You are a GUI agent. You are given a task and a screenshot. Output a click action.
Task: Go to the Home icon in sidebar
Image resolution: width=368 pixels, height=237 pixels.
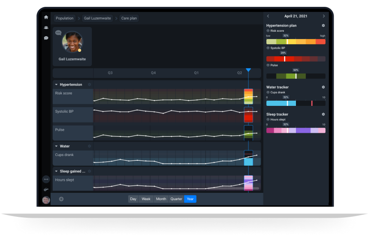[46, 17]
